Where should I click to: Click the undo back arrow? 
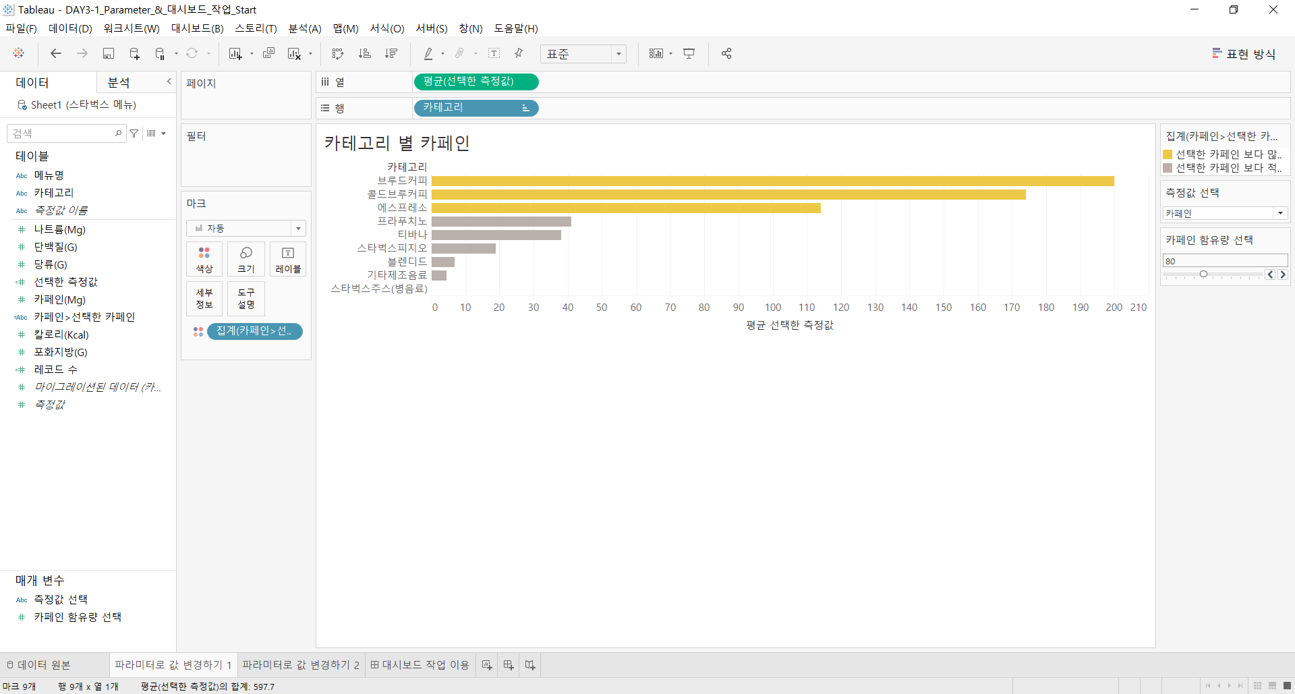(x=56, y=53)
